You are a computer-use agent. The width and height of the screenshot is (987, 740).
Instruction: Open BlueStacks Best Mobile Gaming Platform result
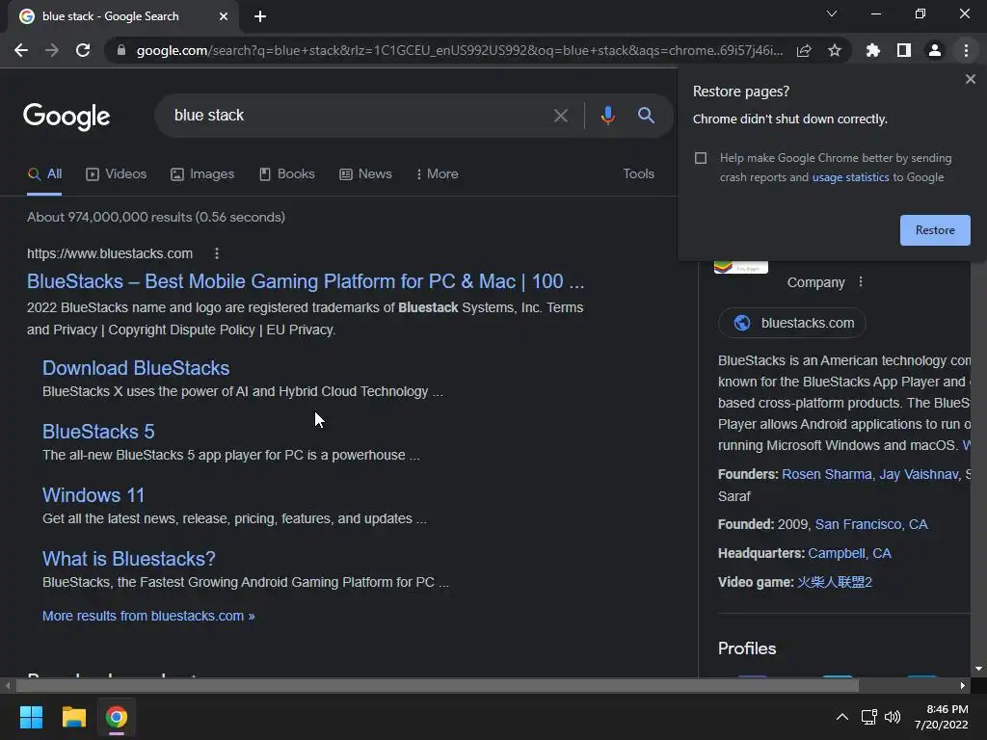306,281
